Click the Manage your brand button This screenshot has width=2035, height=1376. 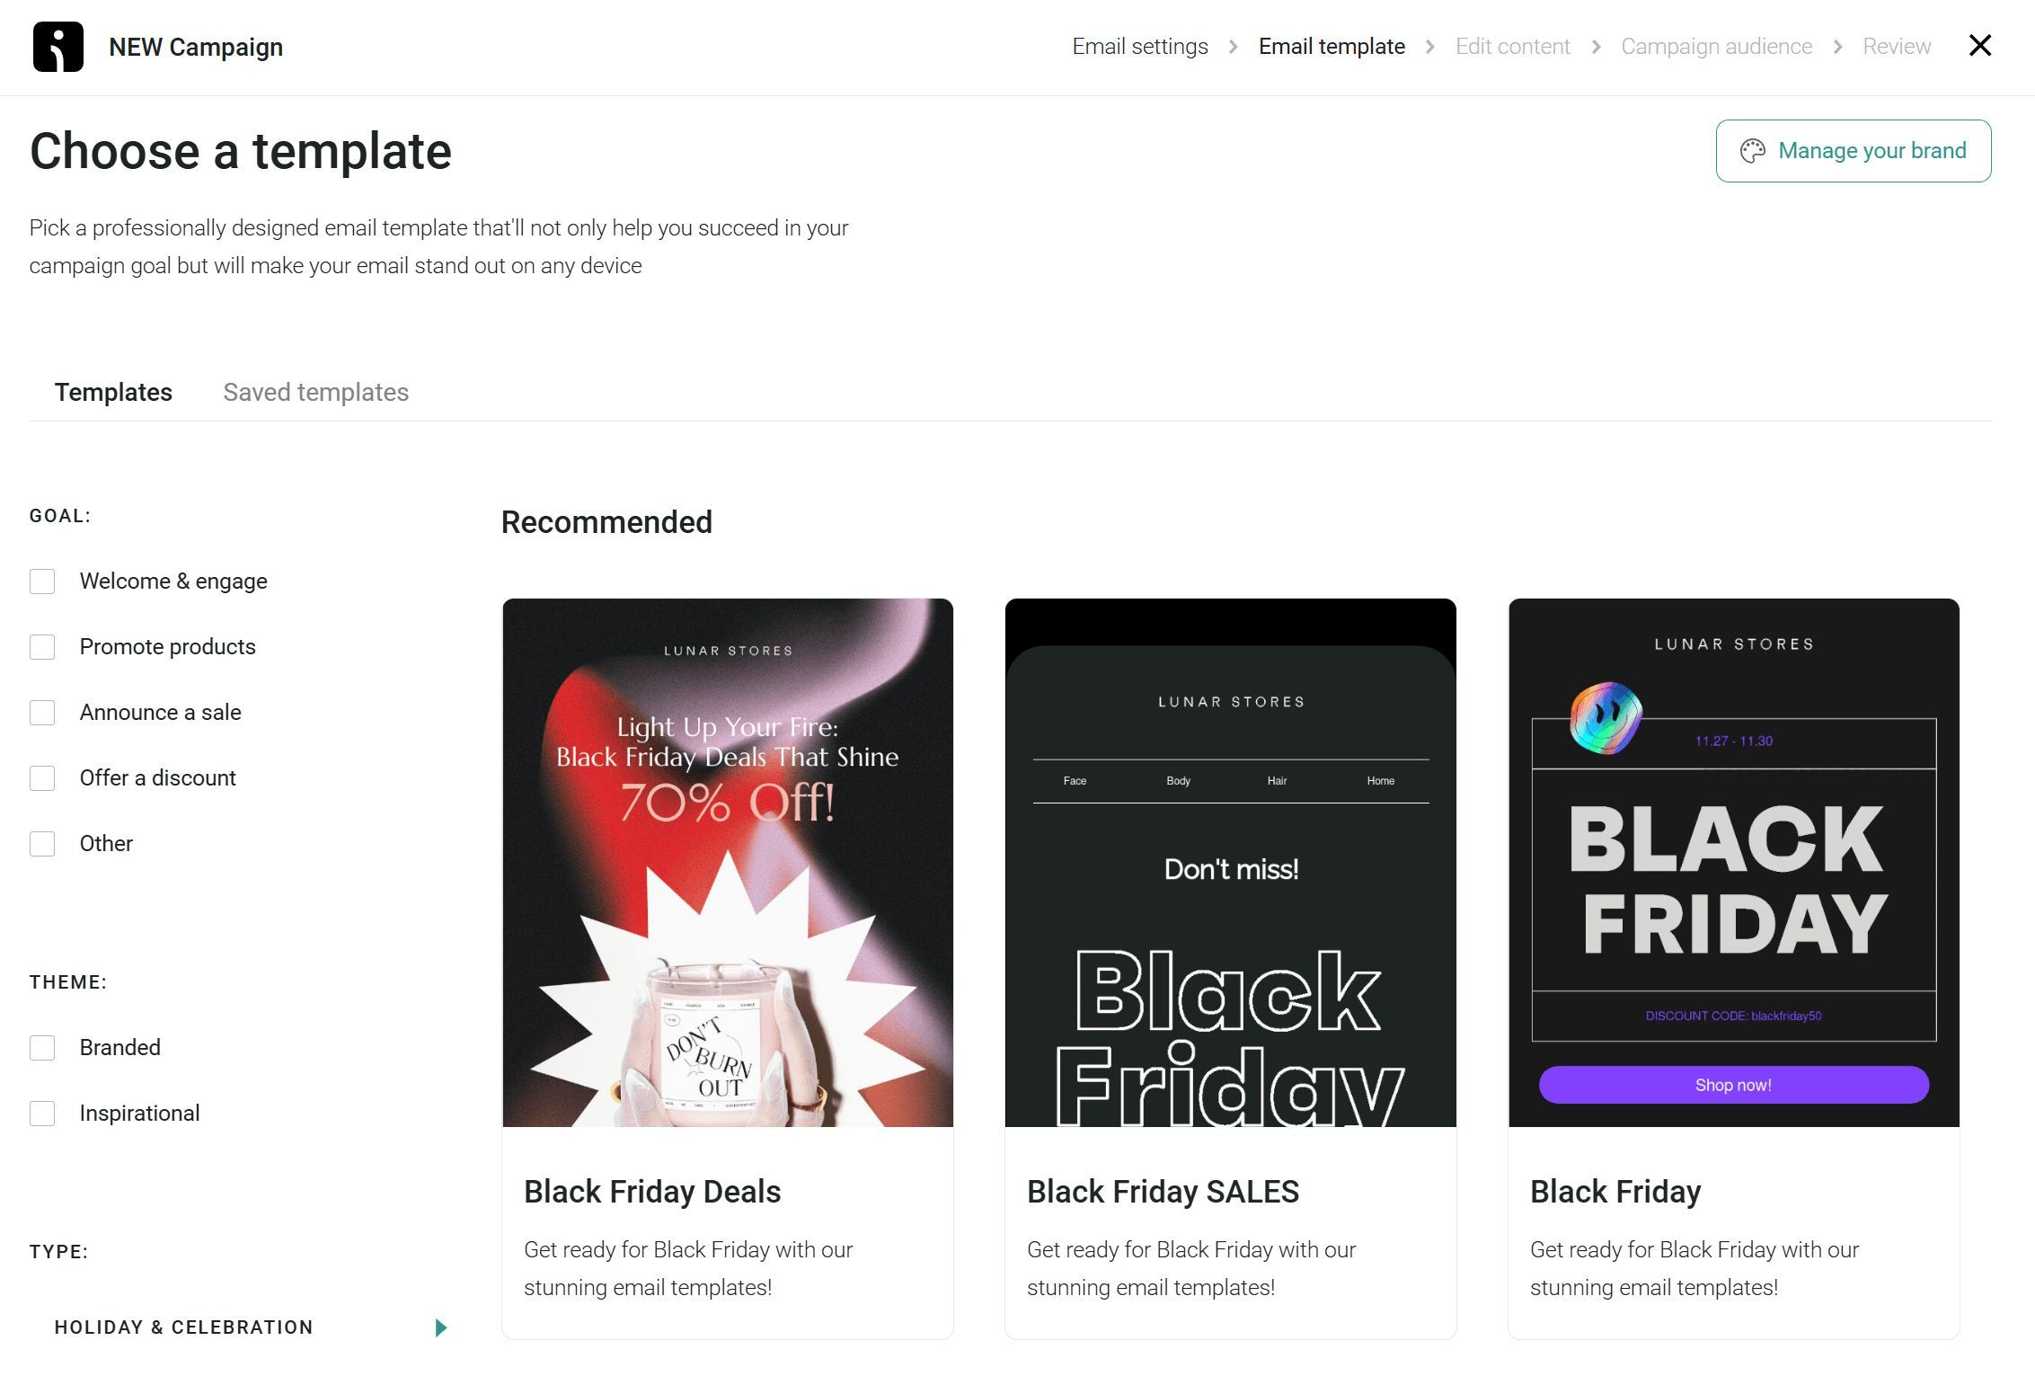(x=1853, y=150)
